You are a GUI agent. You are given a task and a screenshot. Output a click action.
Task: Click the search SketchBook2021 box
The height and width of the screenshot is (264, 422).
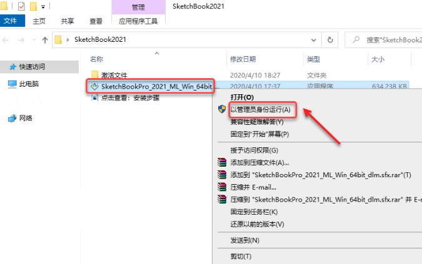[383, 40]
